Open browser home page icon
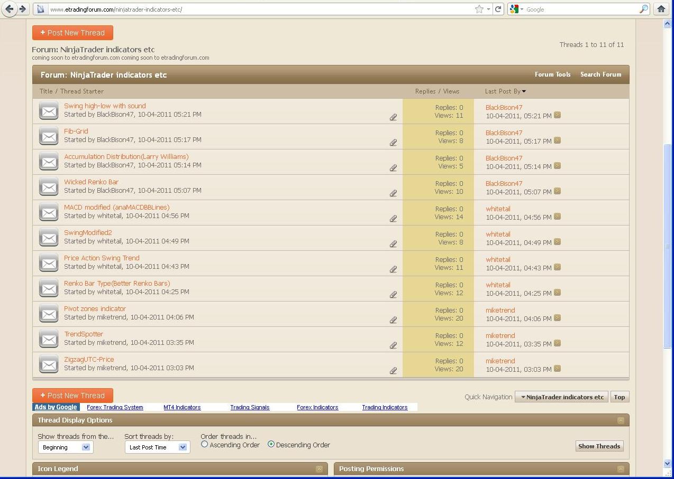Screen dimensions: 674x479 (x=661, y=9)
